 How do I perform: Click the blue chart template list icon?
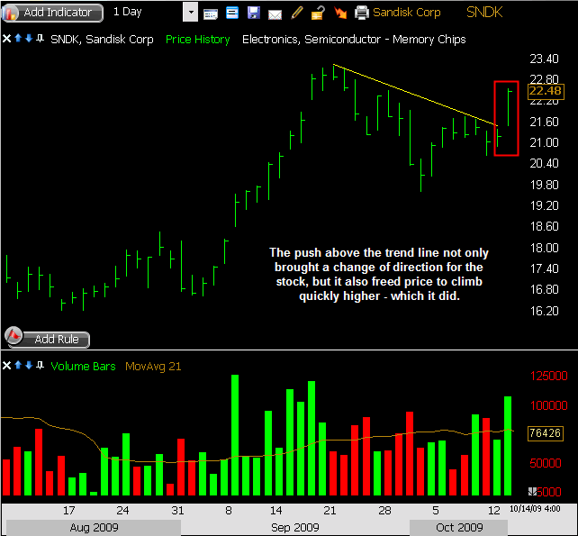232,13
